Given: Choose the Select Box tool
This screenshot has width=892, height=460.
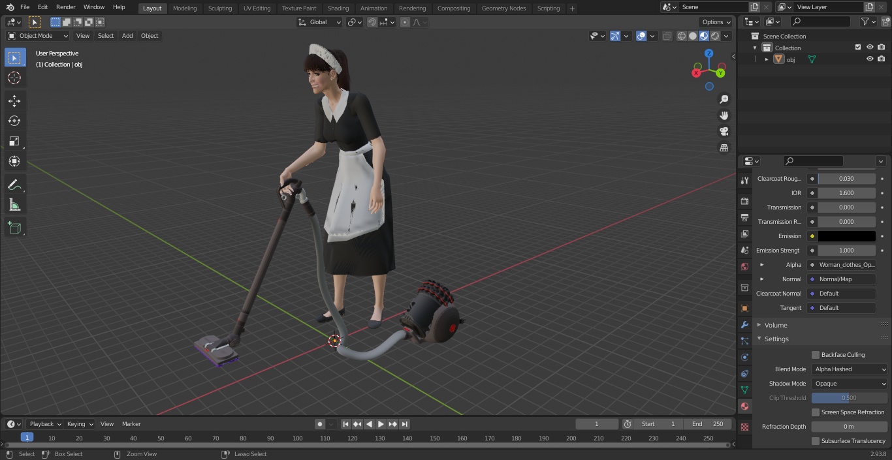Looking at the screenshot, I should pos(14,57).
